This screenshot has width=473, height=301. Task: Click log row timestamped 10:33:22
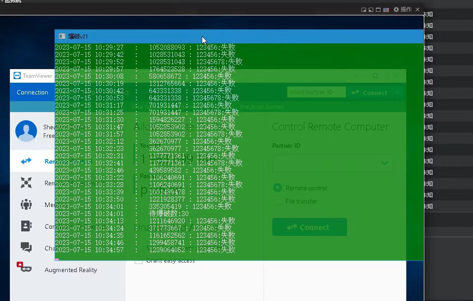pyautogui.click(x=145, y=178)
